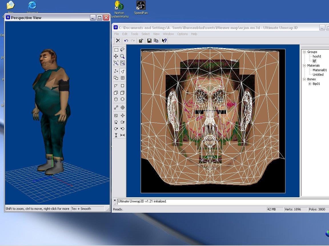Click the dotted four-arrow move tool
Viewport: 329px width, 246px height.
[x=122, y=116]
